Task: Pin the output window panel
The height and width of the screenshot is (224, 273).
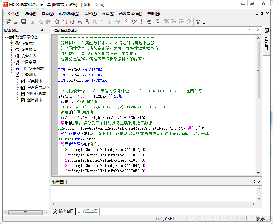Action: pos(254,182)
